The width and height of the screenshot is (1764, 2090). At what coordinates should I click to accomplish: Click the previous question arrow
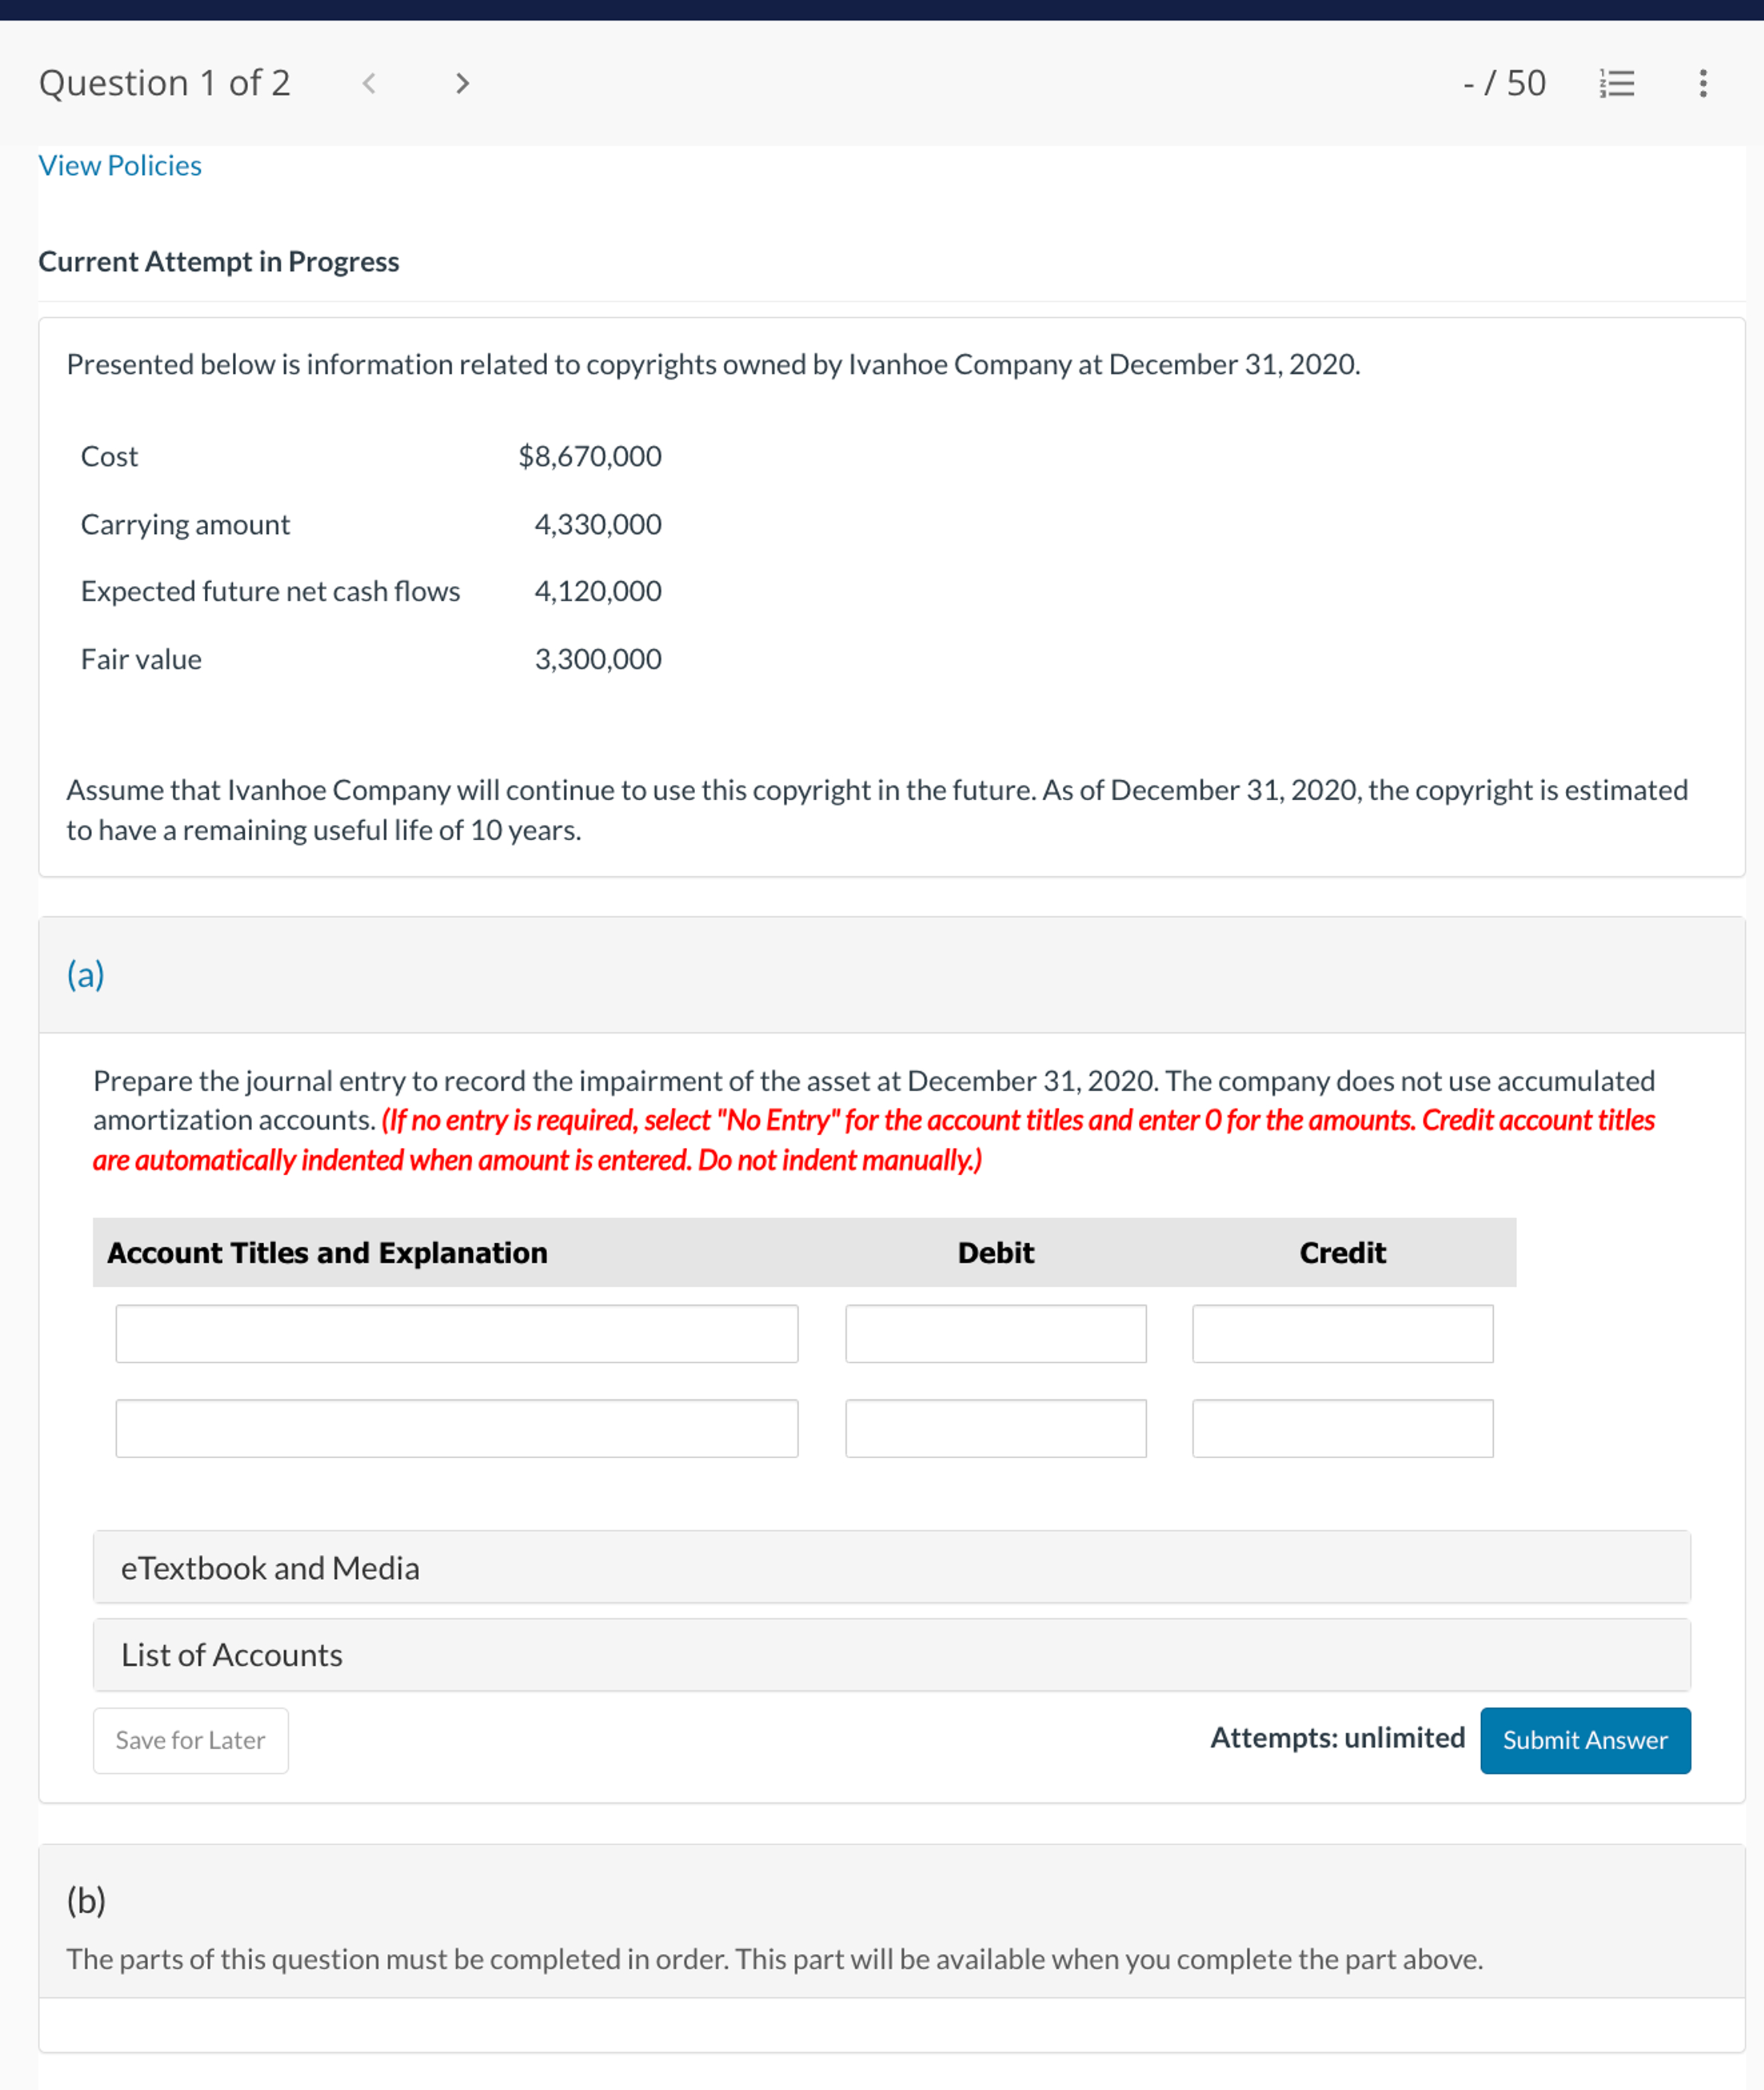pyautogui.click(x=369, y=84)
